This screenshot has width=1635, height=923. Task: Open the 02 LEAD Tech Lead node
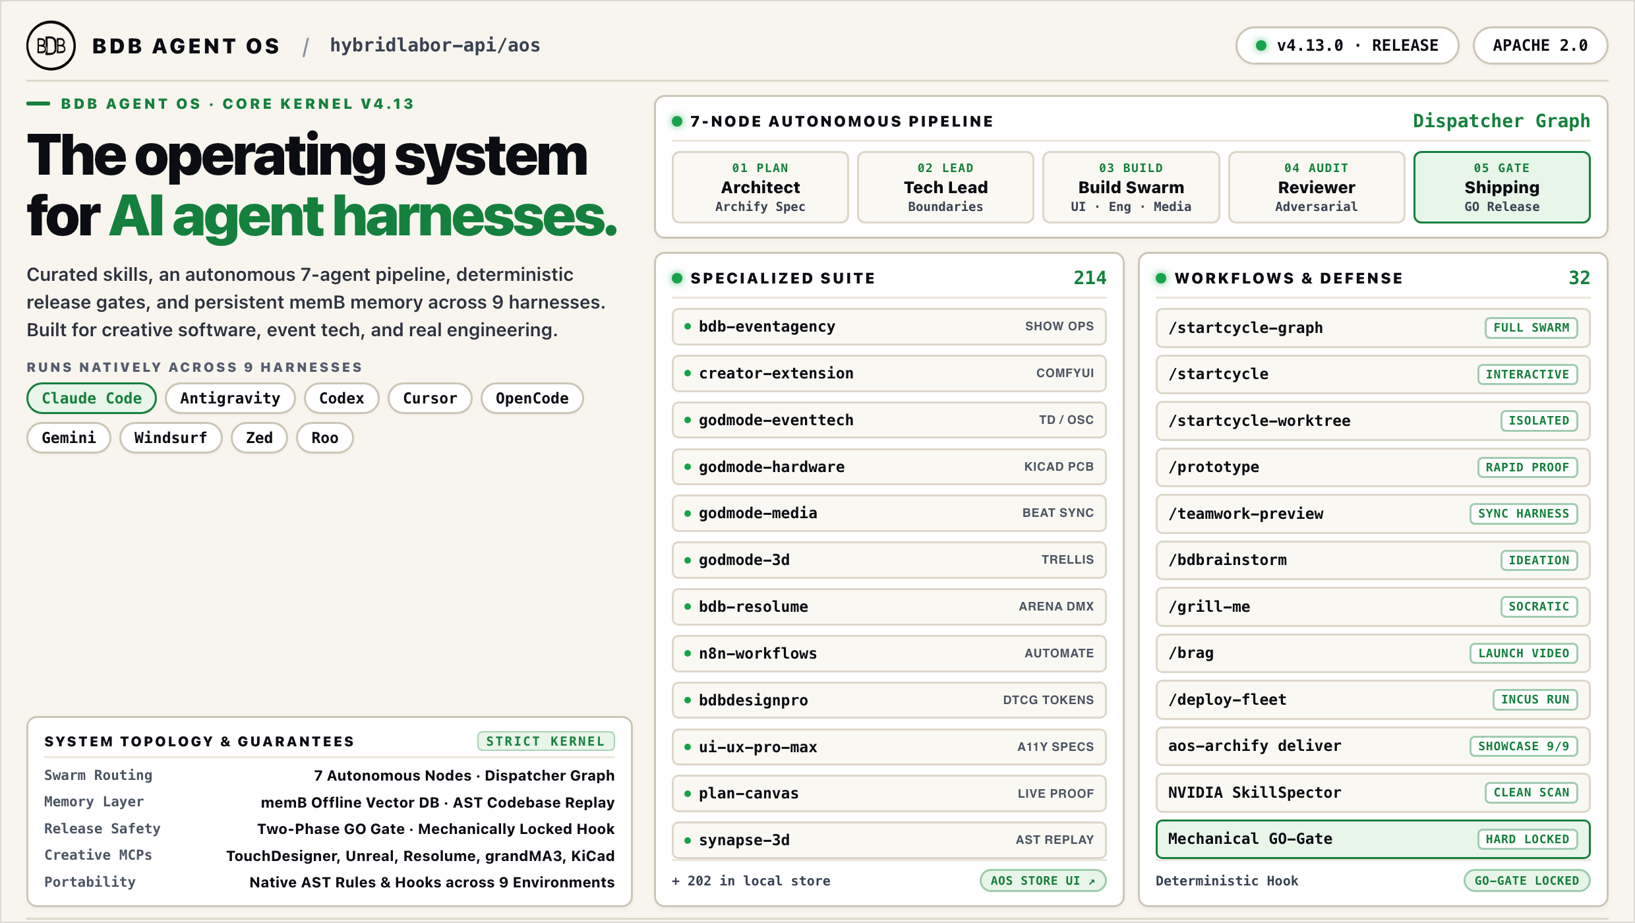tap(945, 187)
